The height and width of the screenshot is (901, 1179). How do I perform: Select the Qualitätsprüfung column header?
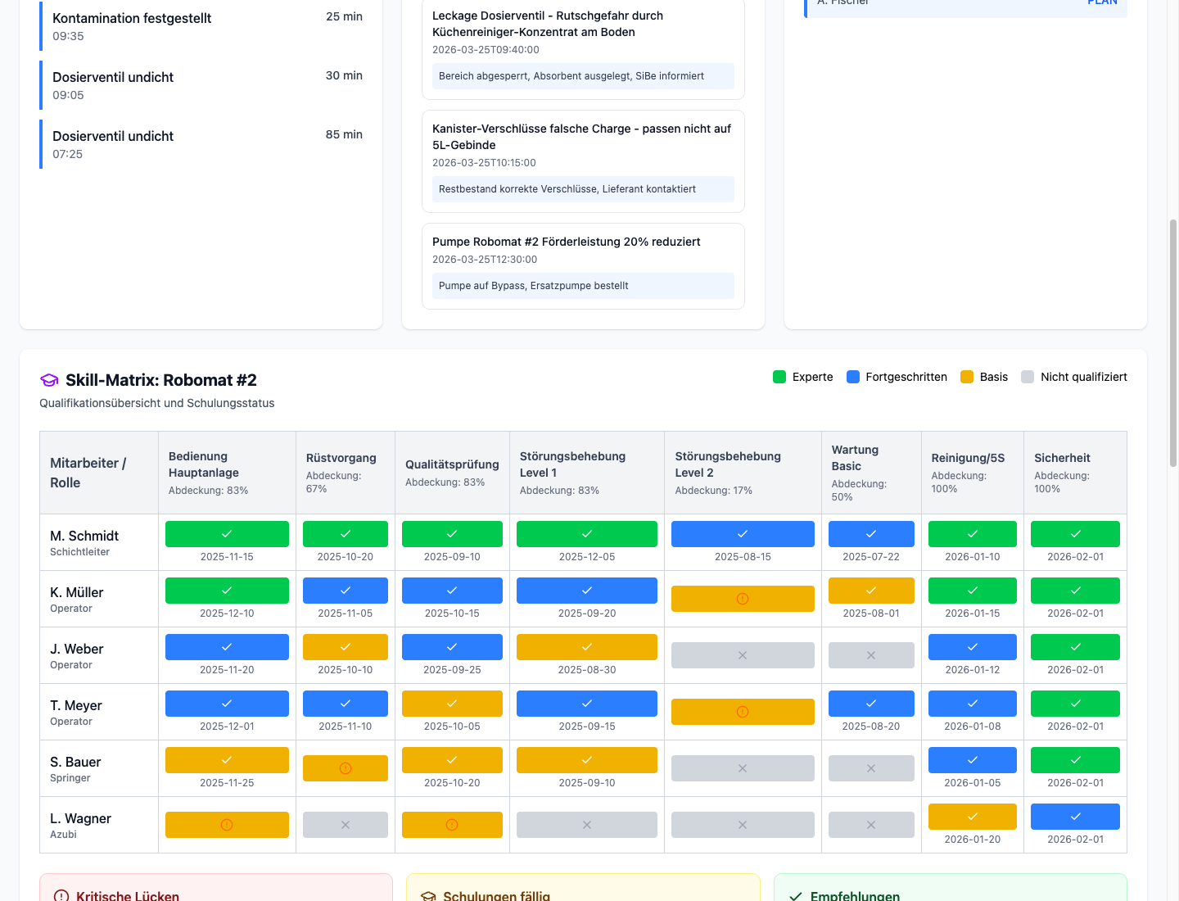click(452, 473)
